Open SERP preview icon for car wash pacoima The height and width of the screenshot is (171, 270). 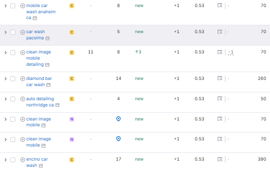point(220,32)
